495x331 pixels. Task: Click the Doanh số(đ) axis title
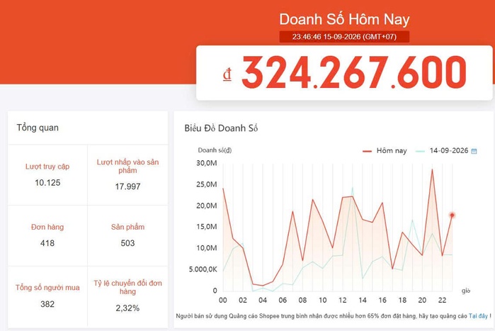(x=215, y=150)
